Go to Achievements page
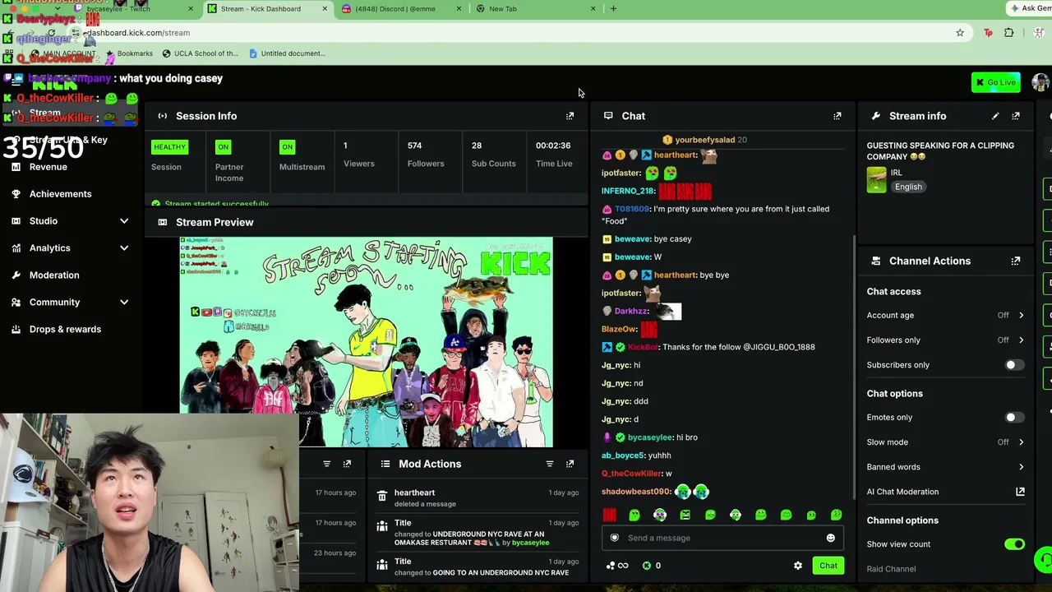The image size is (1052, 592). pyautogui.click(x=61, y=194)
